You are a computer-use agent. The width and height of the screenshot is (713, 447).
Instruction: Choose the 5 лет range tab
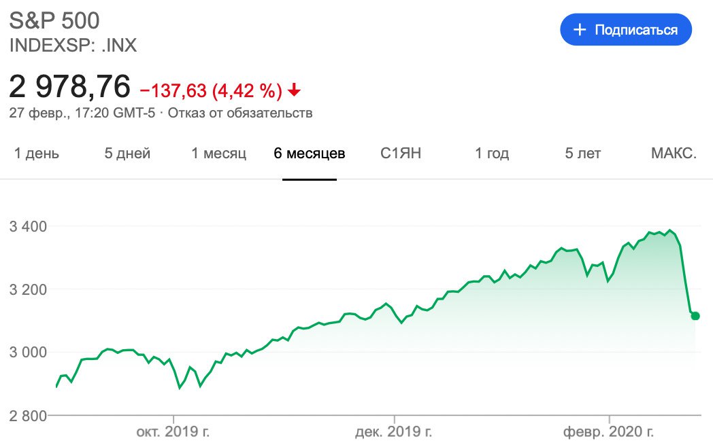click(x=583, y=154)
